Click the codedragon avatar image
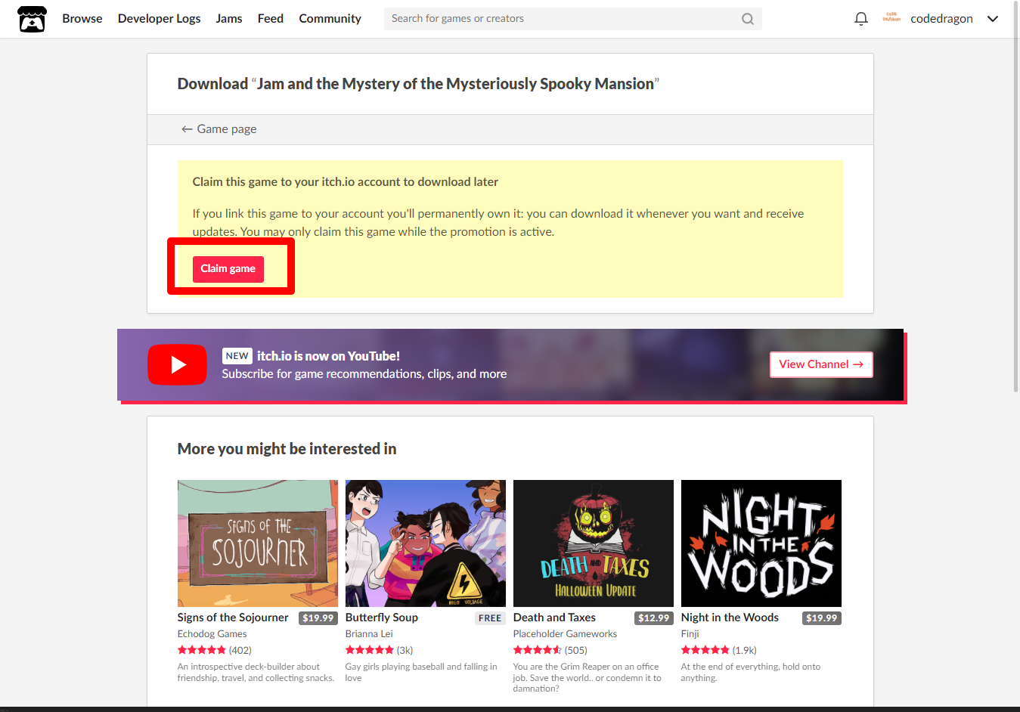This screenshot has width=1020, height=712. click(x=891, y=18)
